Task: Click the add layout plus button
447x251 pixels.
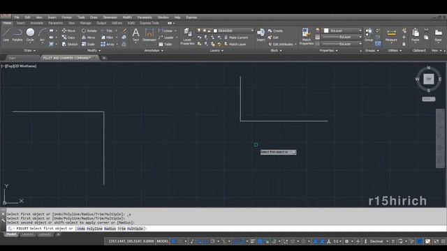Action: [x=58, y=234]
